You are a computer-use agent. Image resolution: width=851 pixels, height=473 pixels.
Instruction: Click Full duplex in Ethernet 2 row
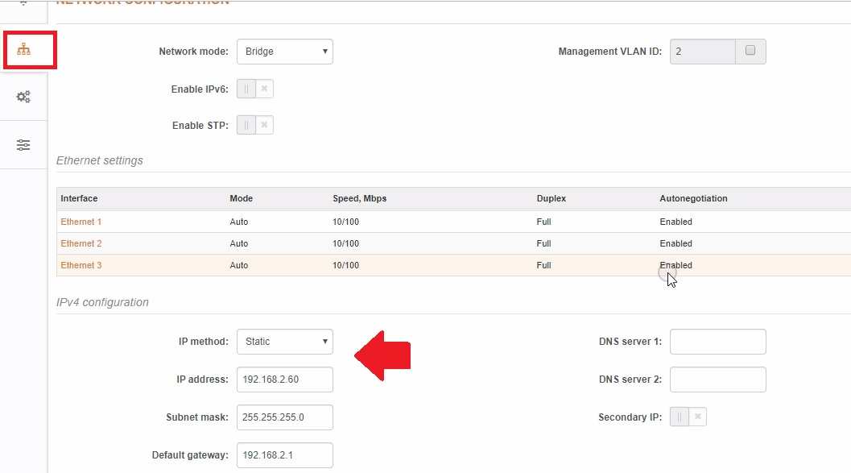tap(543, 243)
